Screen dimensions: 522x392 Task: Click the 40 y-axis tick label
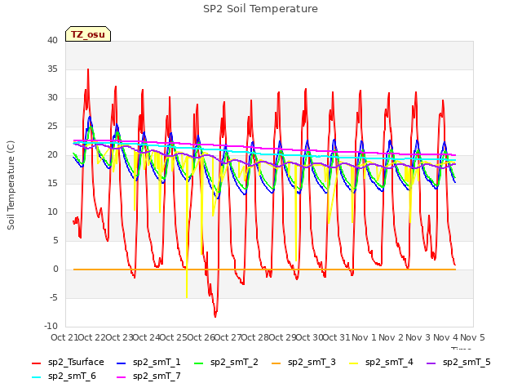[x=52, y=40]
